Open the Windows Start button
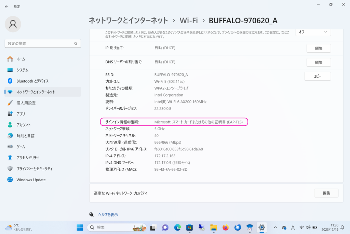The height and width of the screenshot is (234, 350). [x=80, y=227]
